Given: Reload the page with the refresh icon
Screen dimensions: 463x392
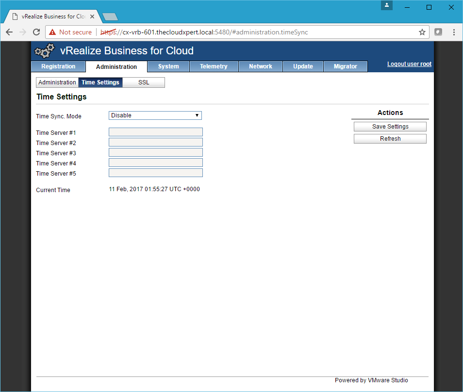Looking at the screenshot, I should pos(36,32).
